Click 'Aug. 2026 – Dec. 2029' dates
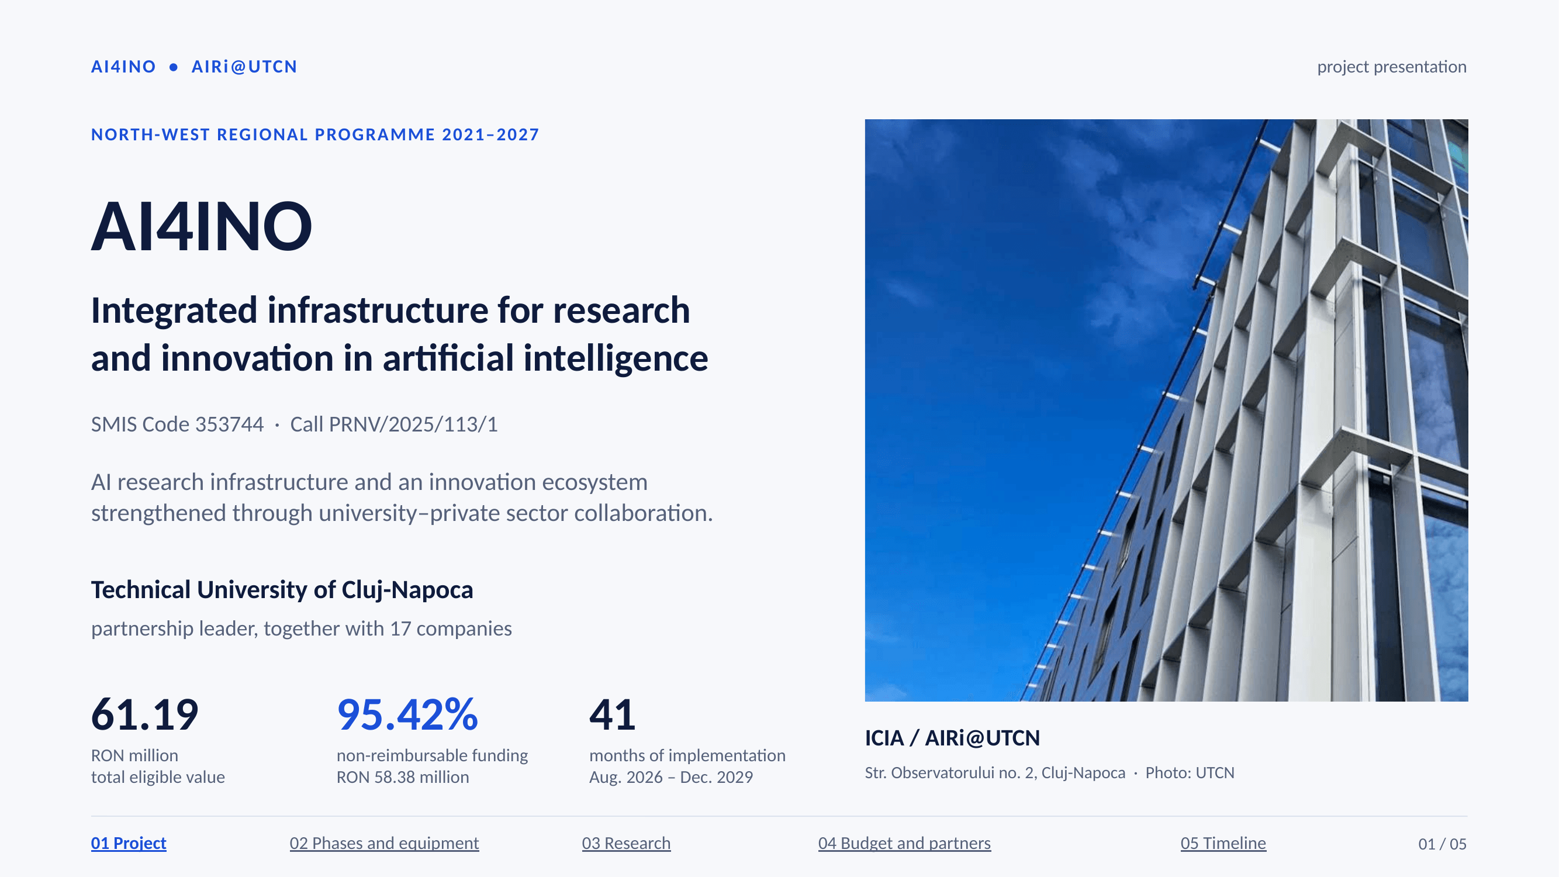This screenshot has height=877, width=1559. tap(671, 777)
